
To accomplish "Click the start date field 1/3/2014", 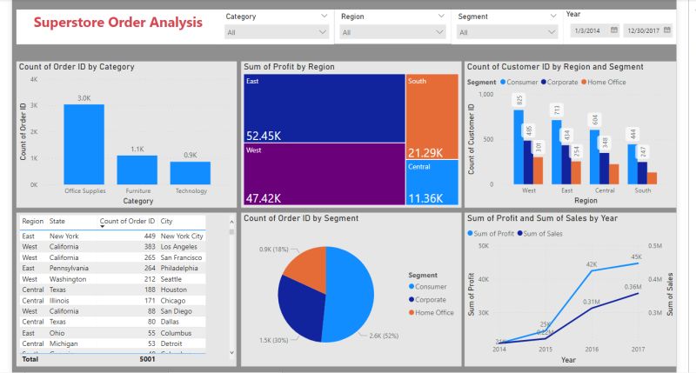I will (x=594, y=30).
